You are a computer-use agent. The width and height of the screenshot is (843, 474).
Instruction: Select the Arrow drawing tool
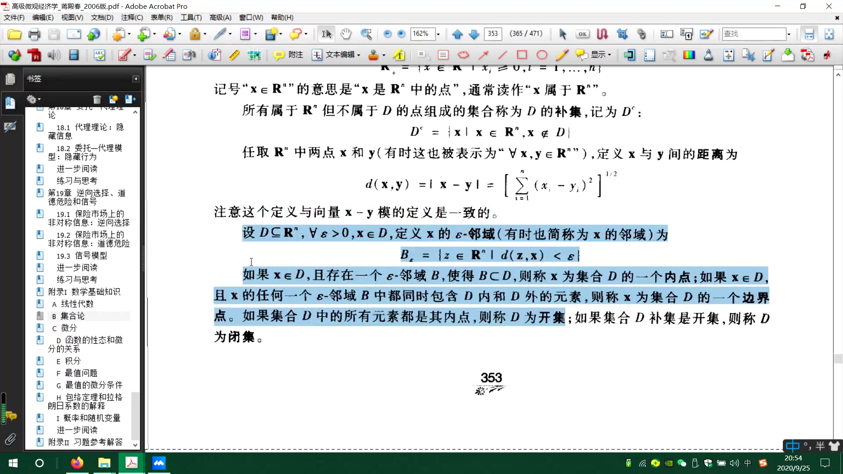(483, 55)
